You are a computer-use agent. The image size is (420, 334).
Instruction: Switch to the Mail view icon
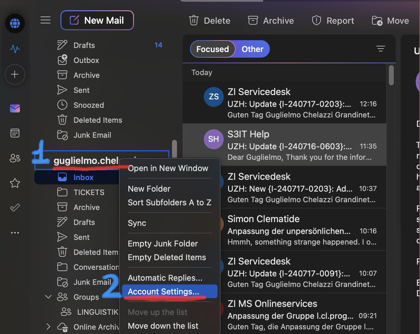[15, 108]
